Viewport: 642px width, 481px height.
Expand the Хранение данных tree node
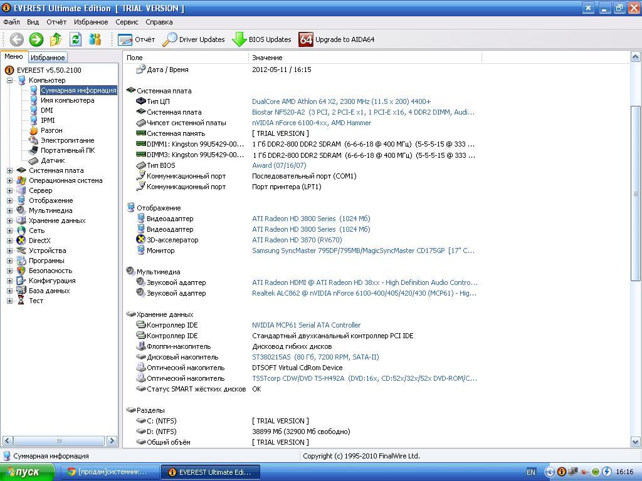click(10, 221)
